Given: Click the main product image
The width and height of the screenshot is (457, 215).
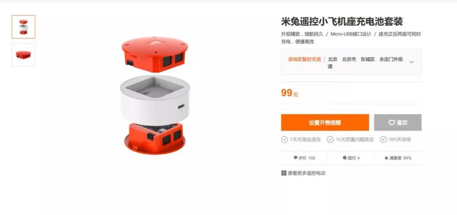Looking at the screenshot, I should (x=155, y=96).
